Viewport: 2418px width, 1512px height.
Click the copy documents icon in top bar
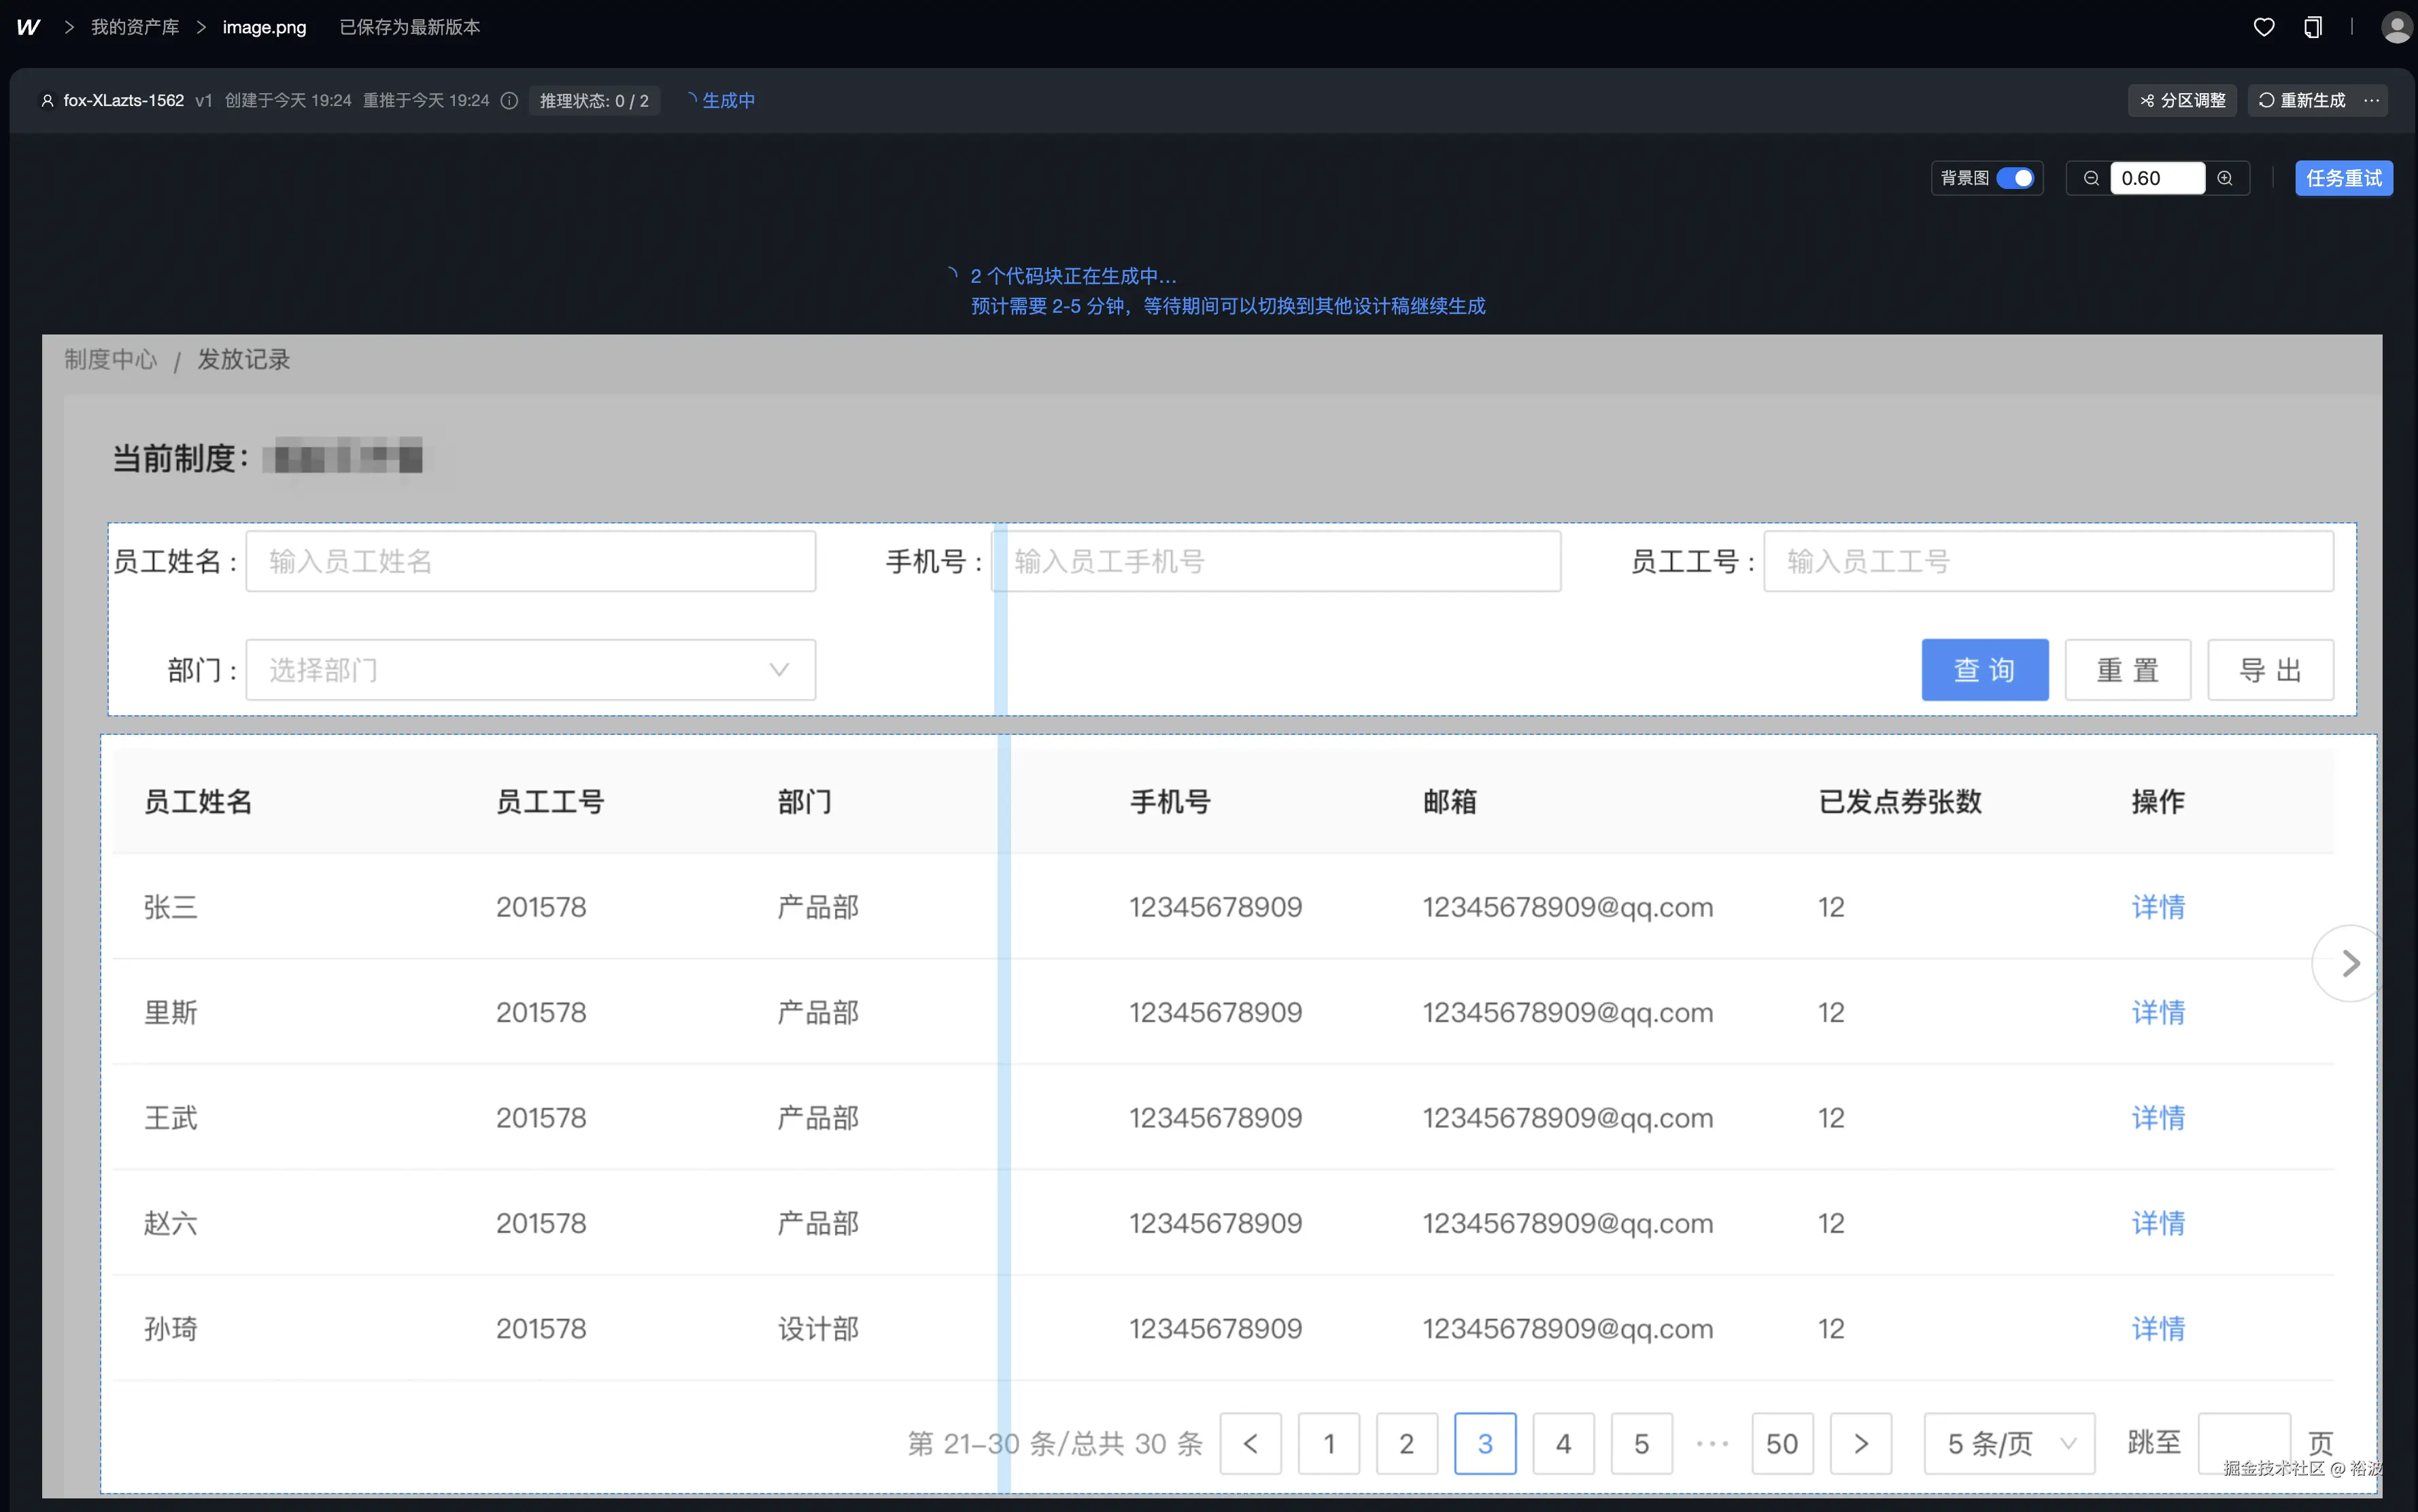click(x=2313, y=27)
